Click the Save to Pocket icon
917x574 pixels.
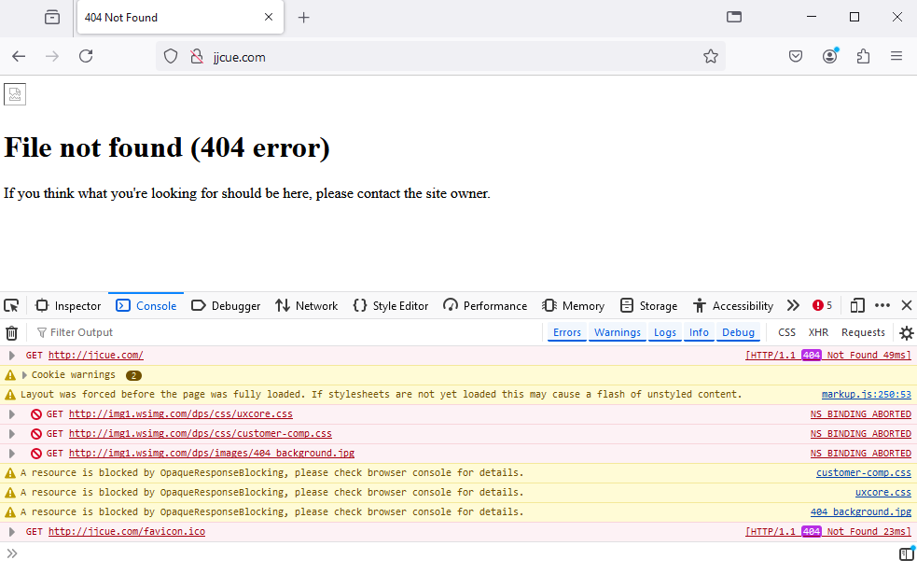796,57
